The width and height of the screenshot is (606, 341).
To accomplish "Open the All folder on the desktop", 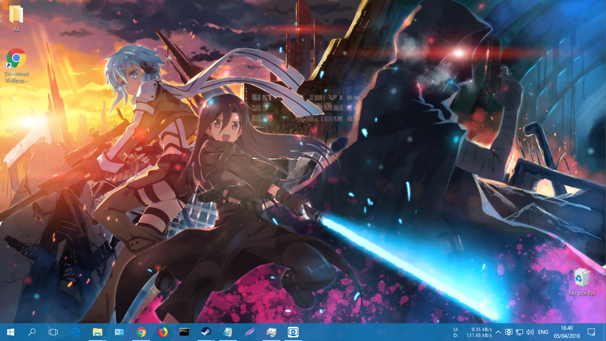I will (16, 18).
